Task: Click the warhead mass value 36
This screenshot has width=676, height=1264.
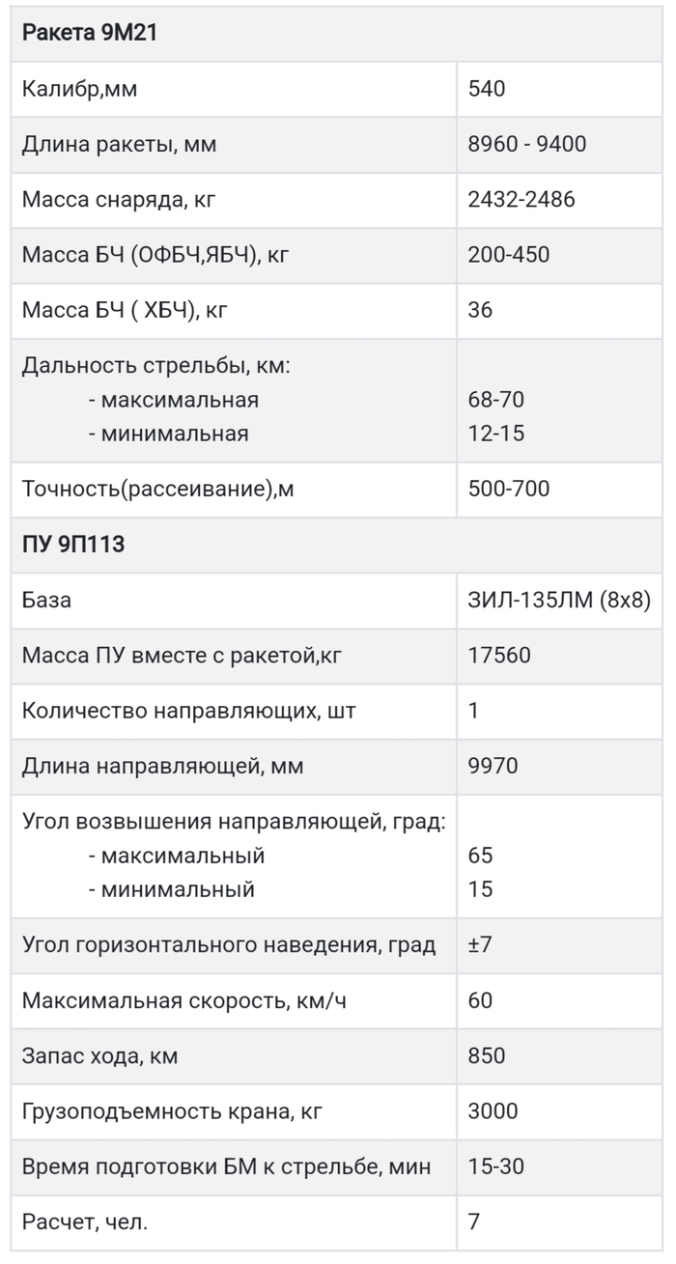Action: click(x=480, y=310)
